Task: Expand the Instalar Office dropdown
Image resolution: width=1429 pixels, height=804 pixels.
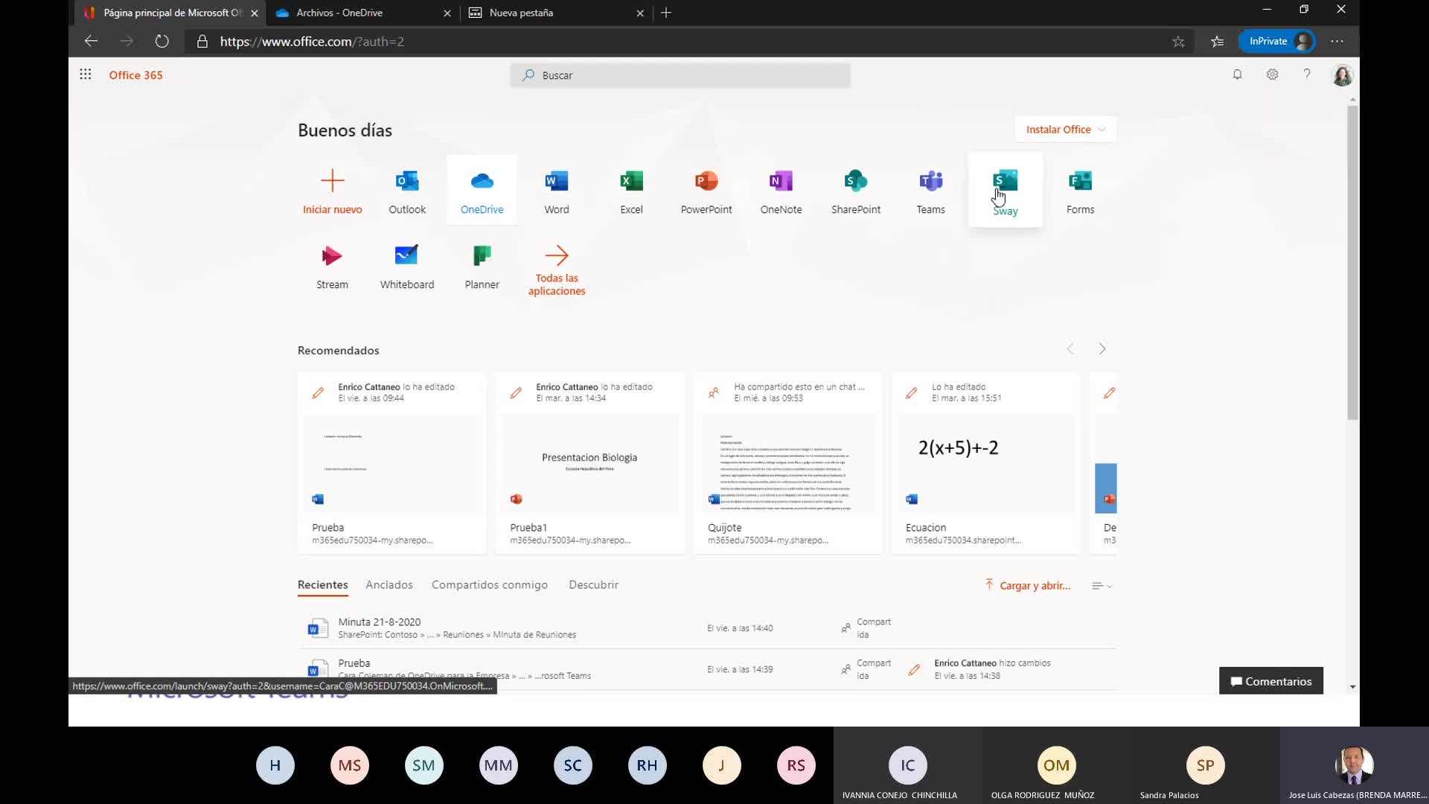Action: click(x=1065, y=130)
